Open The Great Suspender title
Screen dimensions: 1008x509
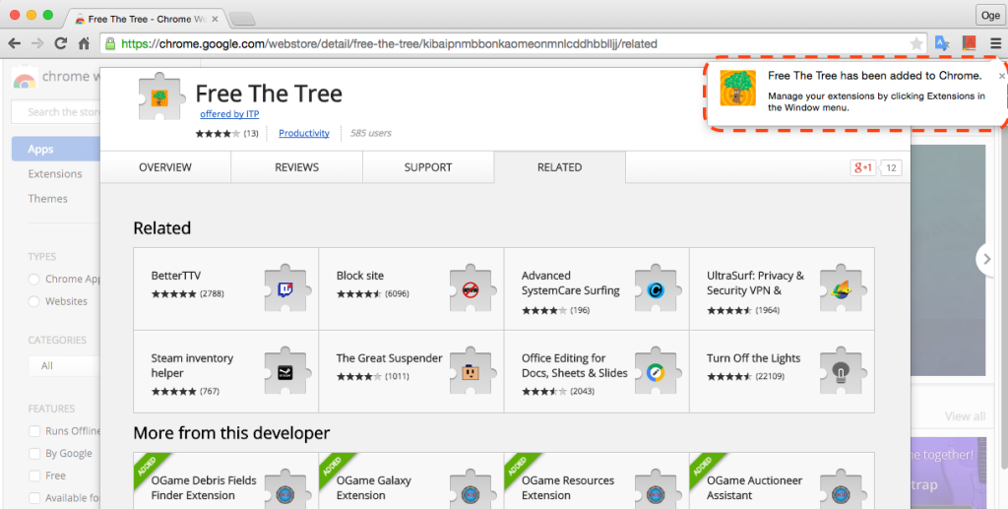pyautogui.click(x=389, y=358)
